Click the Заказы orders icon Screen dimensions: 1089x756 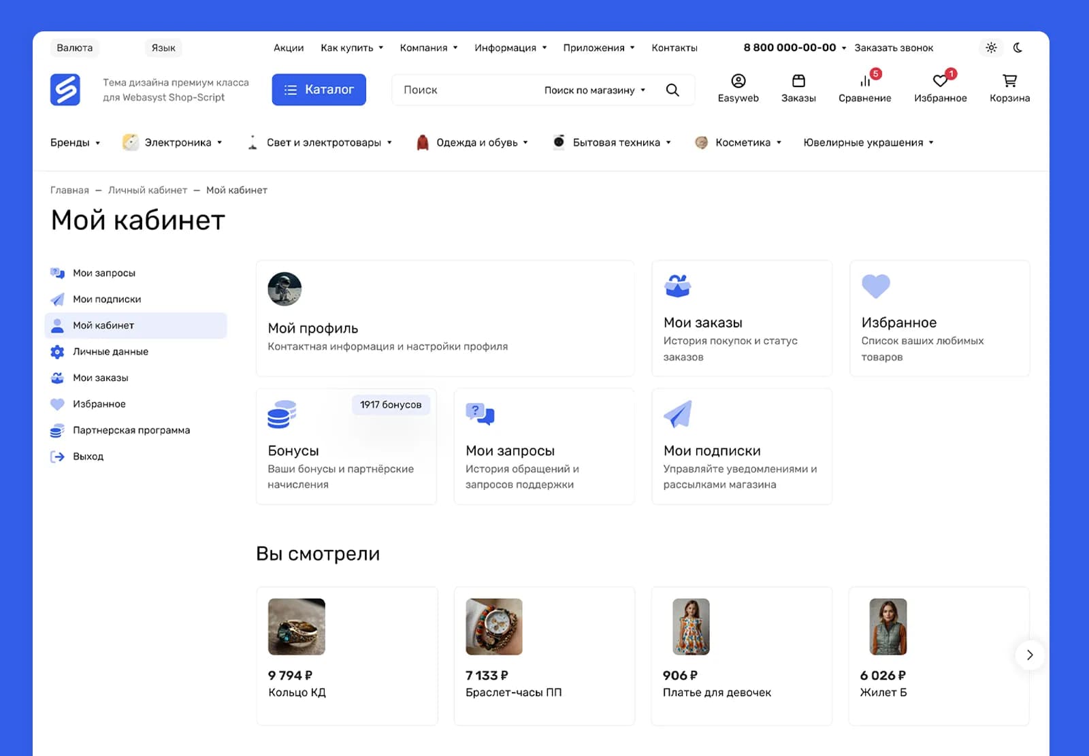798,81
